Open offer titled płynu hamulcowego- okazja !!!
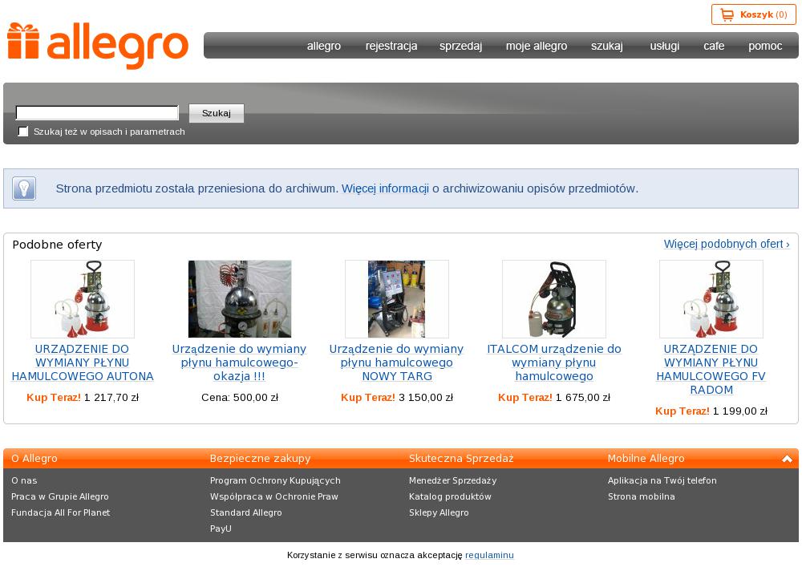This screenshot has width=802, height=571. point(239,362)
